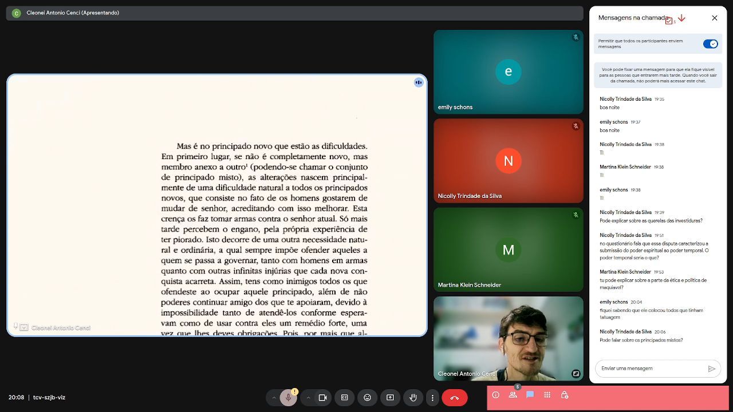
Task: Send an emoji reaction
Action: 368,398
